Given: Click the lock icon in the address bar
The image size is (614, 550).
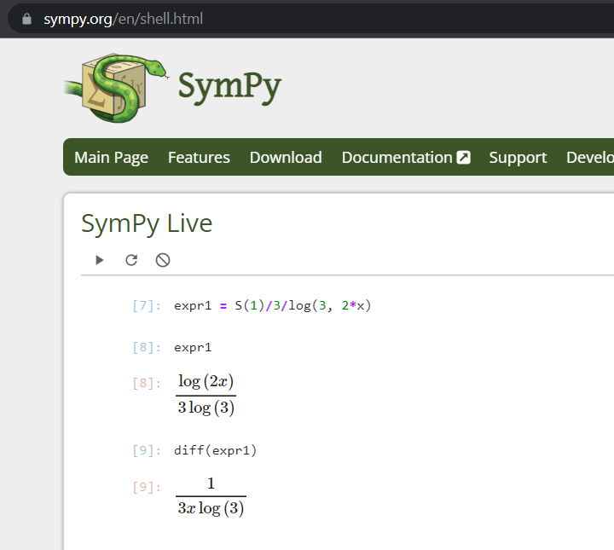Looking at the screenshot, I should click(26, 18).
